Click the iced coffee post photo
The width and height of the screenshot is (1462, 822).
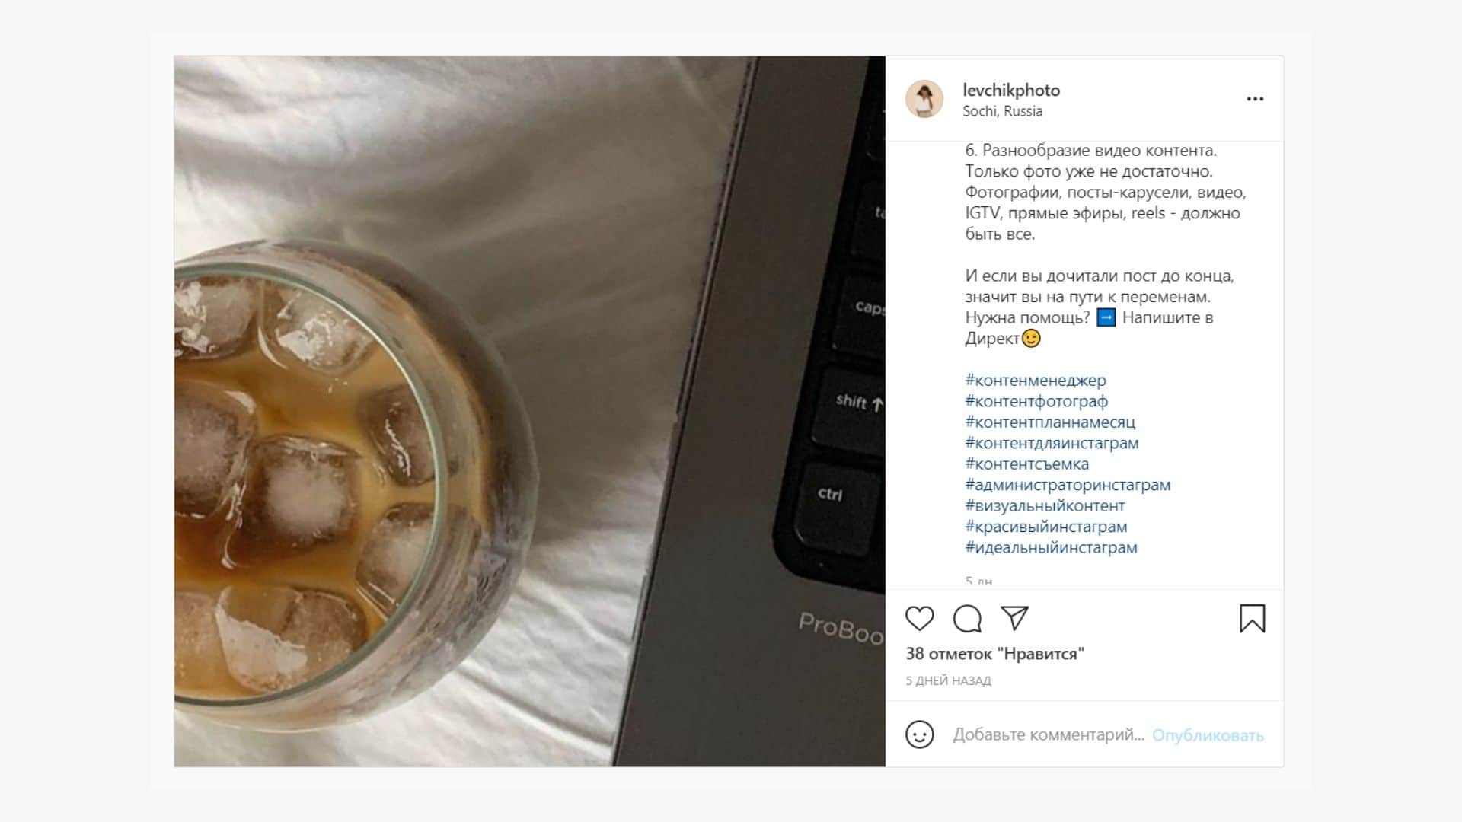click(x=529, y=411)
